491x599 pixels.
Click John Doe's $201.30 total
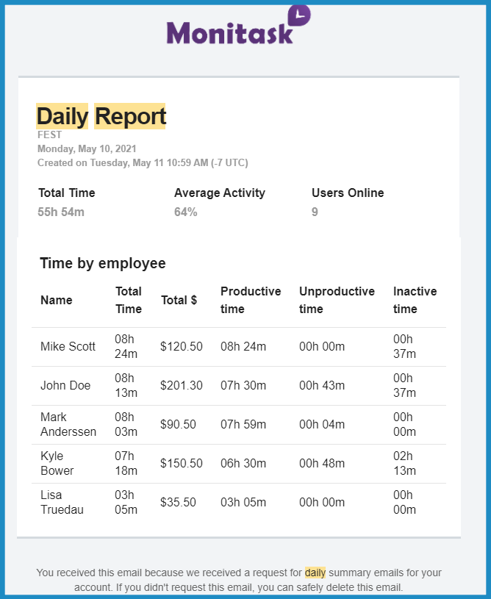click(182, 385)
